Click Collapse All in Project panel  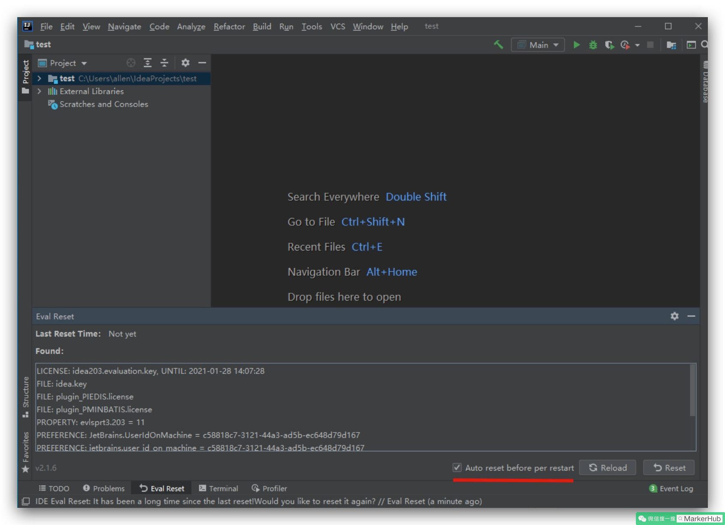coord(164,63)
